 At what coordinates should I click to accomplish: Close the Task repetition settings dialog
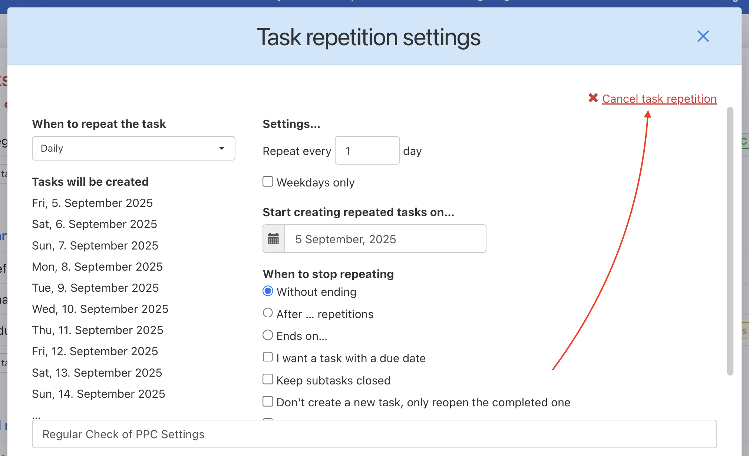(703, 36)
